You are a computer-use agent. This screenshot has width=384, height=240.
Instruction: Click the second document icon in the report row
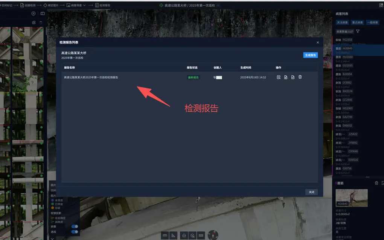pyautogui.click(x=285, y=77)
